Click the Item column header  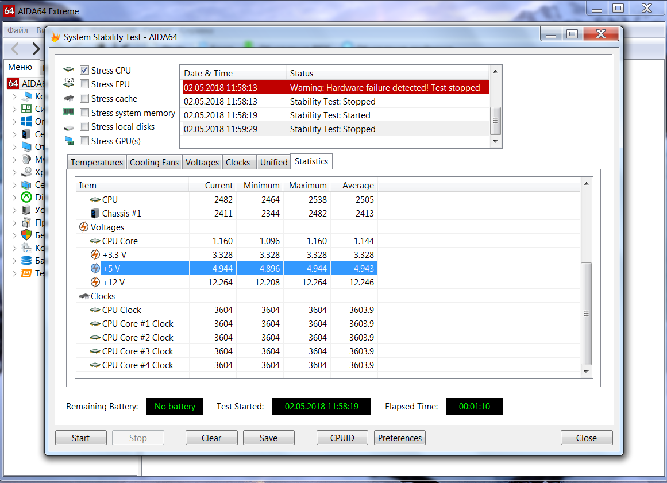132,186
